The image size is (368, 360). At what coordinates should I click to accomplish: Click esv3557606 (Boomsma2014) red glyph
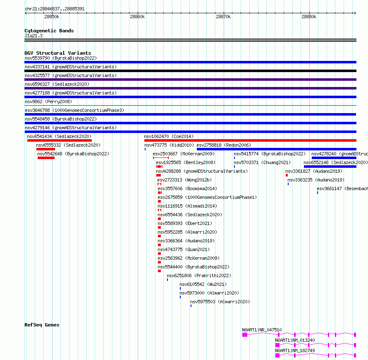[x=160, y=193]
